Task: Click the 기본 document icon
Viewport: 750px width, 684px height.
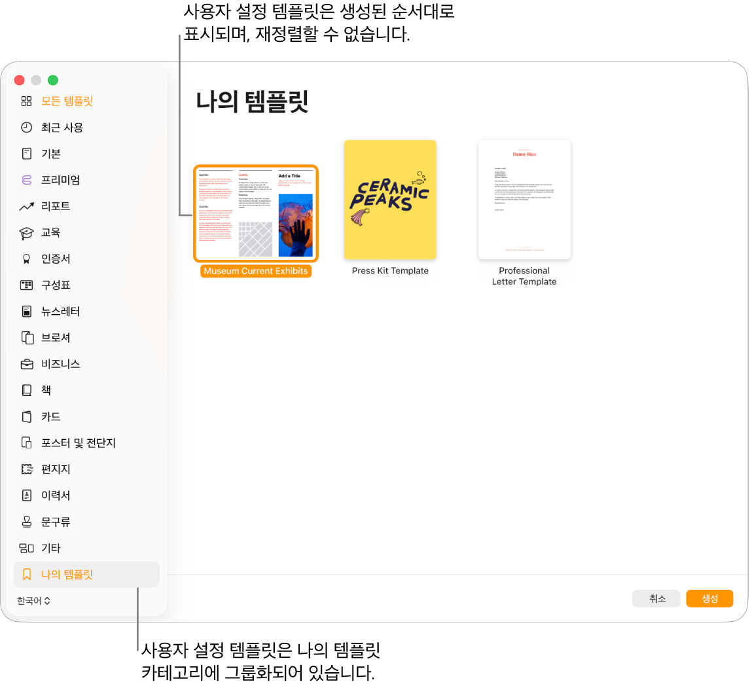Action: [27, 154]
